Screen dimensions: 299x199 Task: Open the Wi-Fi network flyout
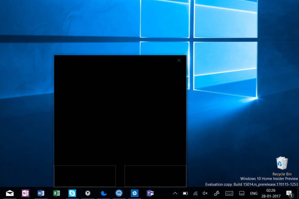[195, 193]
